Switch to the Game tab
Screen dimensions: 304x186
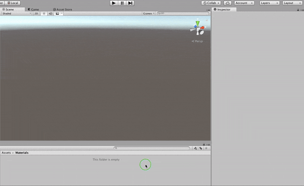(x=33, y=9)
